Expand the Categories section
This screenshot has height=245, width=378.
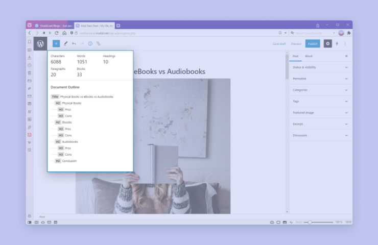[321, 90]
